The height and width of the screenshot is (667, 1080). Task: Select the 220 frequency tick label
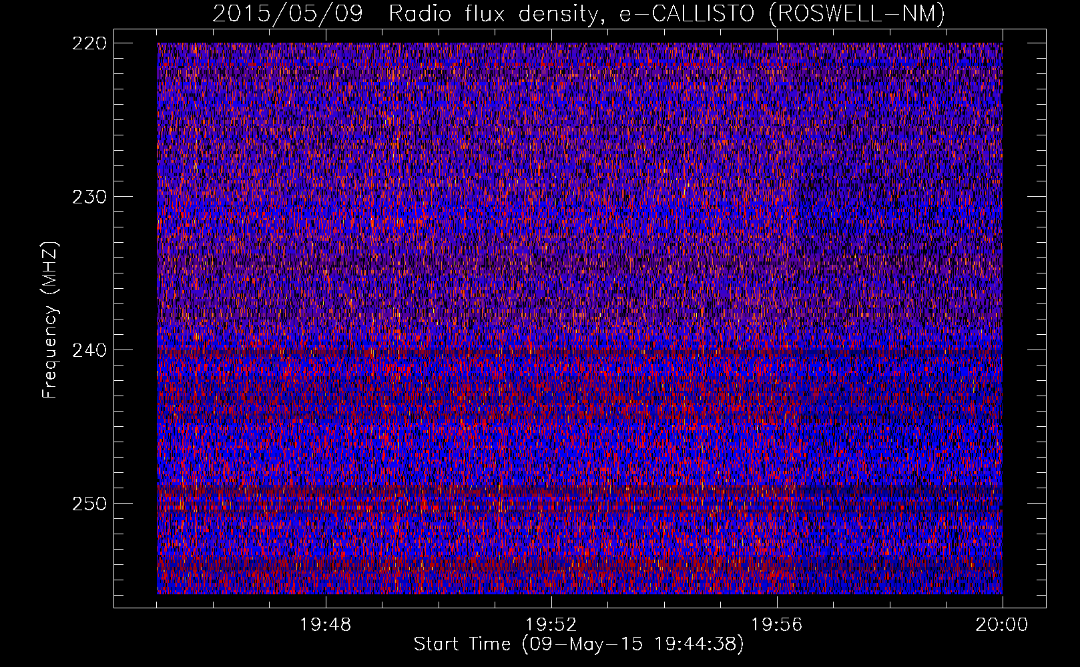click(89, 43)
